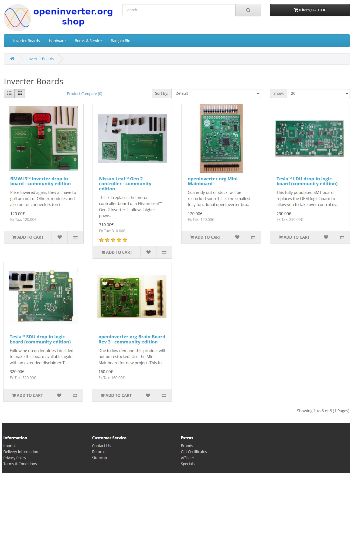Compare the Tesla LDU logic board

[342, 237]
